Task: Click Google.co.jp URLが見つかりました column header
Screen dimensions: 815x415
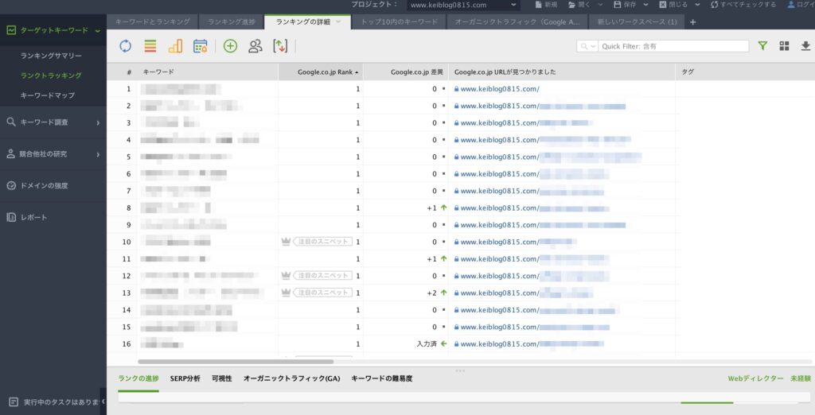Action: [x=561, y=72]
